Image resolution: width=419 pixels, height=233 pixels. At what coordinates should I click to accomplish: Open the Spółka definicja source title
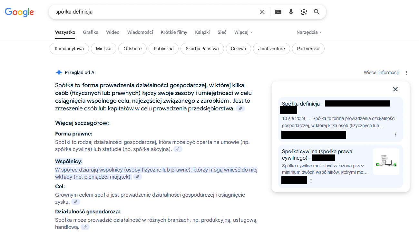coord(303,104)
